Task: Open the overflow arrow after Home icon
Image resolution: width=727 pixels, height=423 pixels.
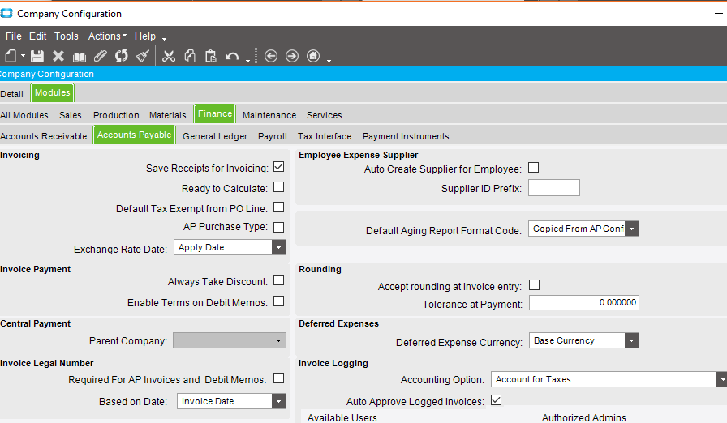Action: [x=329, y=60]
